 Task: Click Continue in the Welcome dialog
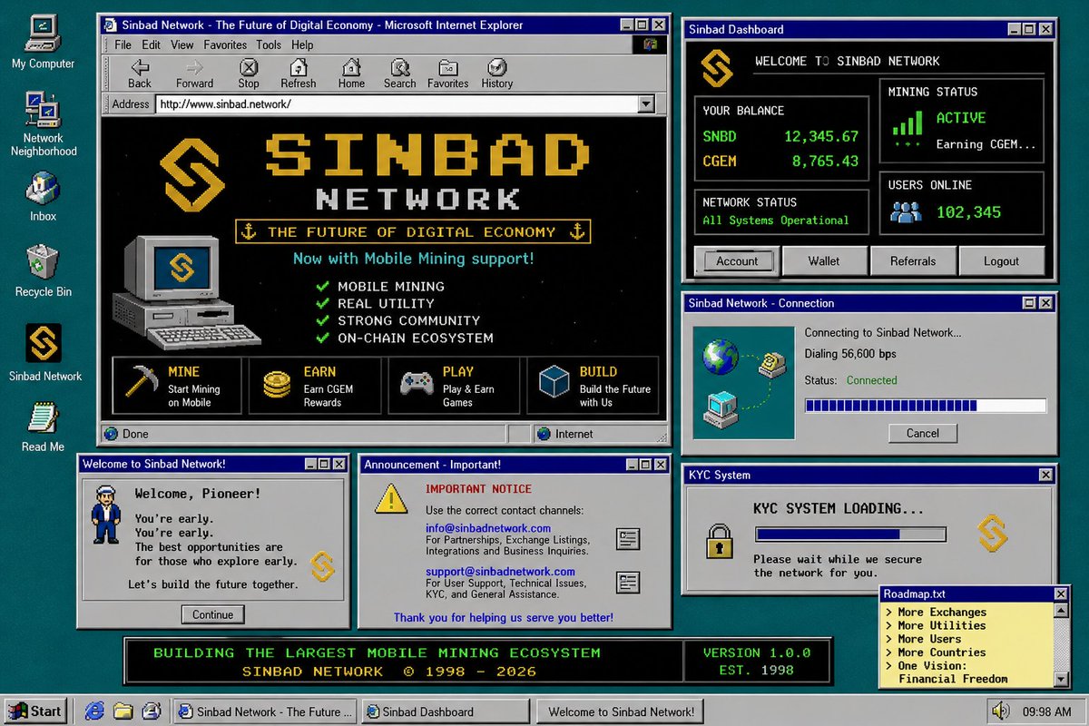pos(213,614)
